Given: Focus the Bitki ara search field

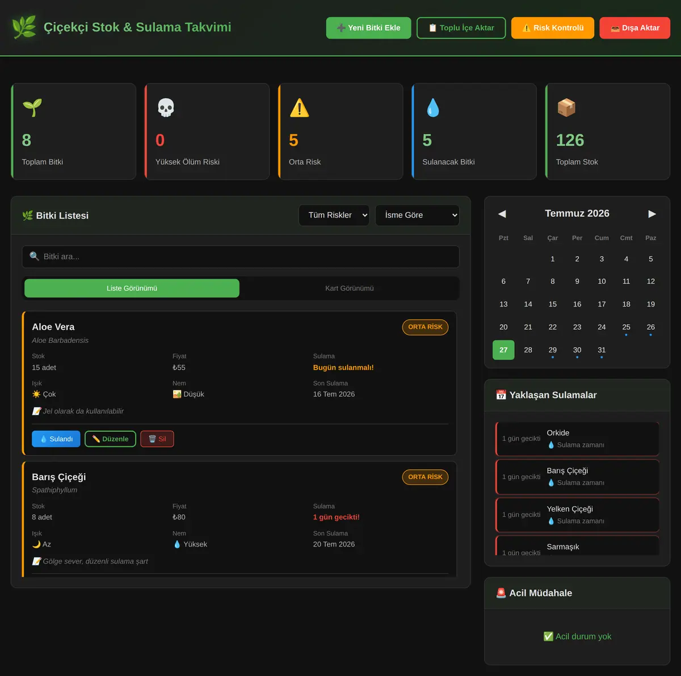Looking at the screenshot, I should pyautogui.click(x=241, y=257).
